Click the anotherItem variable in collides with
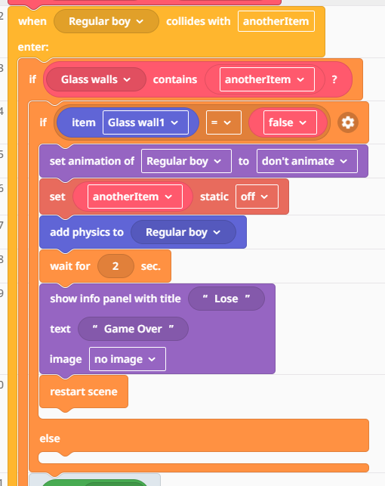 pos(276,21)
